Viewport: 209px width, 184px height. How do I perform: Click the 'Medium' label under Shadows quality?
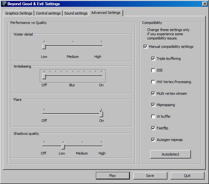[x=82, y=153]
